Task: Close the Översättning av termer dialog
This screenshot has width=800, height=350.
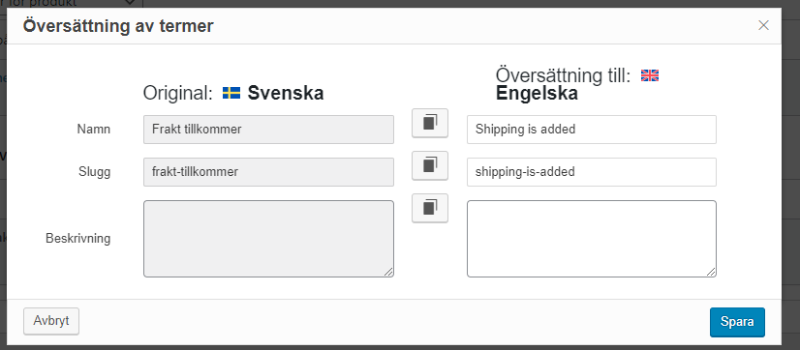Action: 763,25
